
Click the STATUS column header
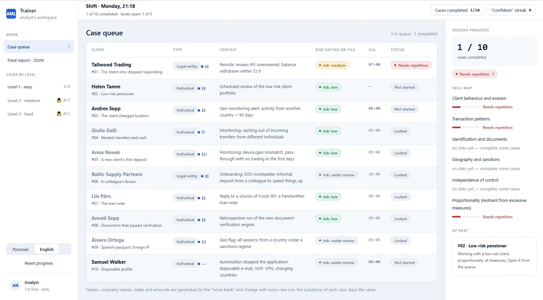tap(398, 50)
